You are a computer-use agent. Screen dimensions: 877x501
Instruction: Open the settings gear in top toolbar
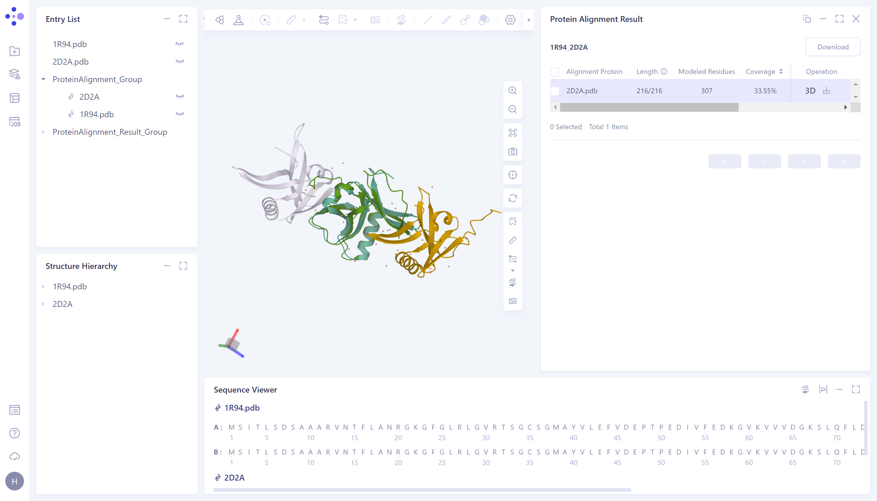click(510, 20)
